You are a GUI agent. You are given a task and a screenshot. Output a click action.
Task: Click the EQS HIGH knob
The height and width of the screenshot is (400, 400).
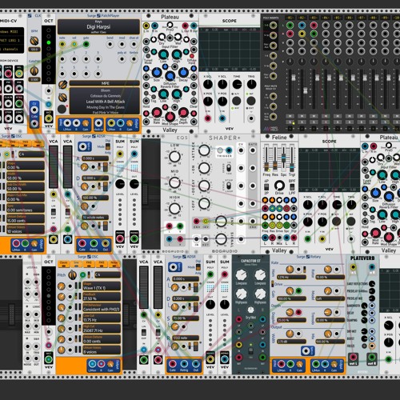click(174, 209)
